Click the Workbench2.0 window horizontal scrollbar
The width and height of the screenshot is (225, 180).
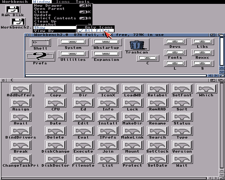pos(116,75)
